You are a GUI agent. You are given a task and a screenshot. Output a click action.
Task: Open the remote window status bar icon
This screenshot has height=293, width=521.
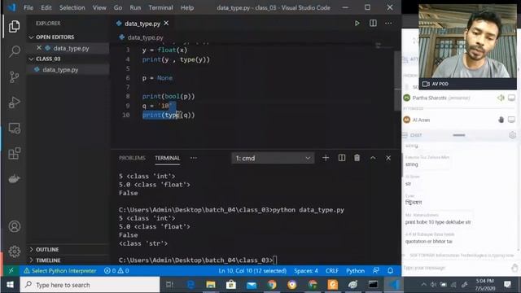pyautogui.click(x=11, y=271)
